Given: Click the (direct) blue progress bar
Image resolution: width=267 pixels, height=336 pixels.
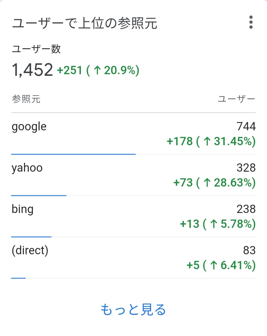Looking at the screenshot, I should [x=18, y=278].
